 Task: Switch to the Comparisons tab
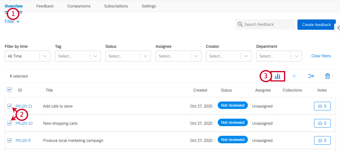(79, 6)
